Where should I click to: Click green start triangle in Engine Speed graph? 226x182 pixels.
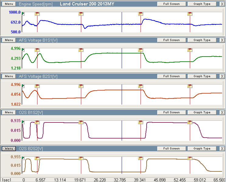pos(23,14)
